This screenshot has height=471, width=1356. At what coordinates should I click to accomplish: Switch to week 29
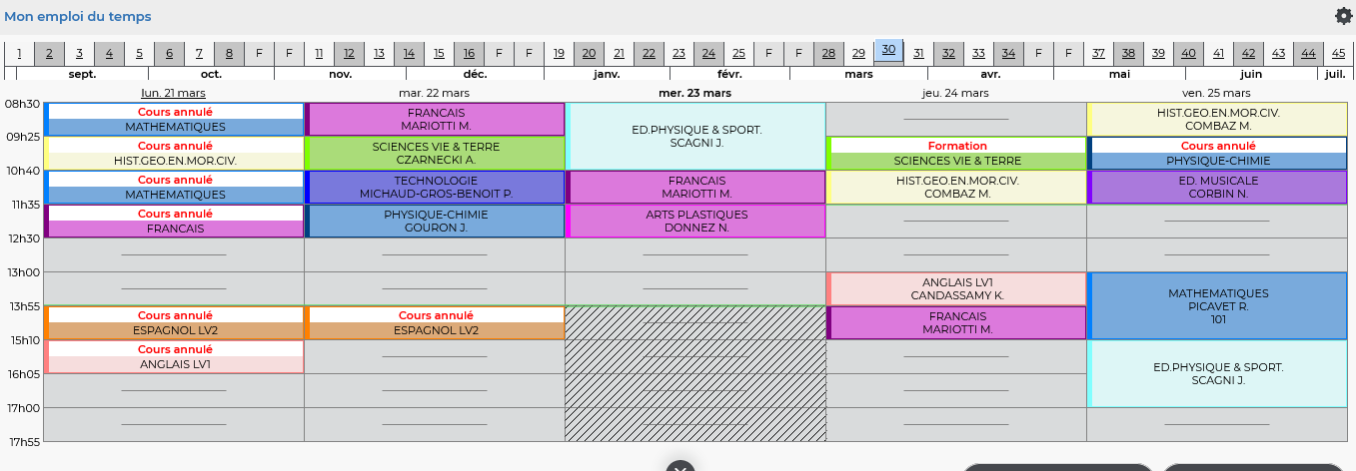[858, 54]
